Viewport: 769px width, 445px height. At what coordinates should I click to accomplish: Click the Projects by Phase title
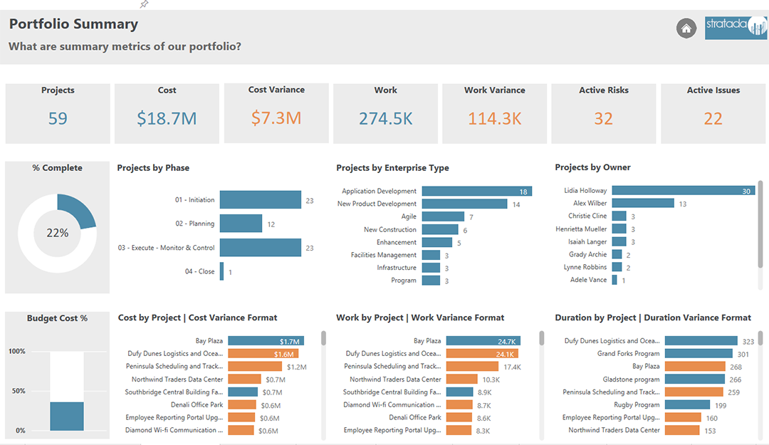pyautogui.click(x=153, y=168)
